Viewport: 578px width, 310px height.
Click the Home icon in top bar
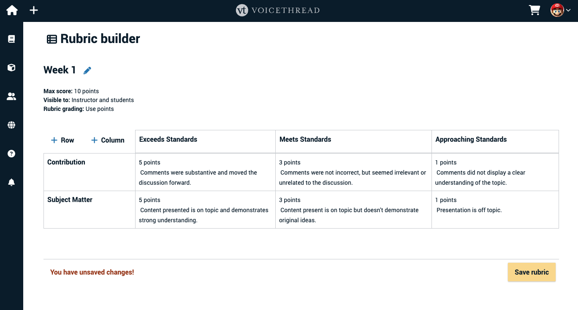pos(12,10)
